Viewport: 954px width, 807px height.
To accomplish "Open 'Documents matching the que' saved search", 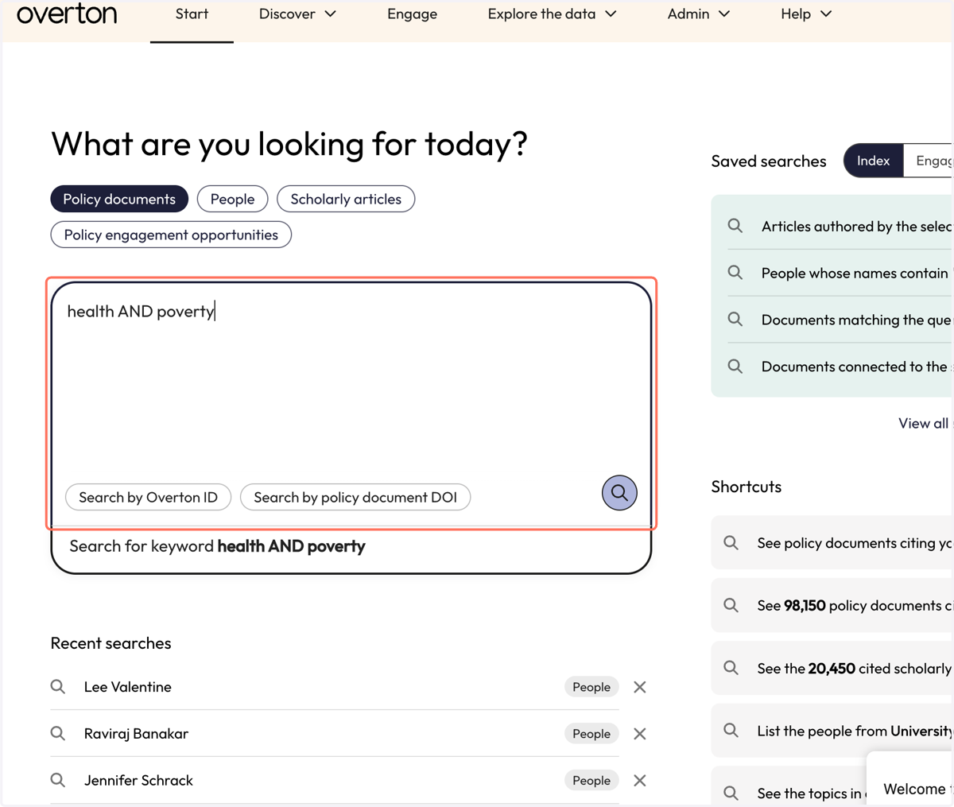I will (x=840, y=320).
